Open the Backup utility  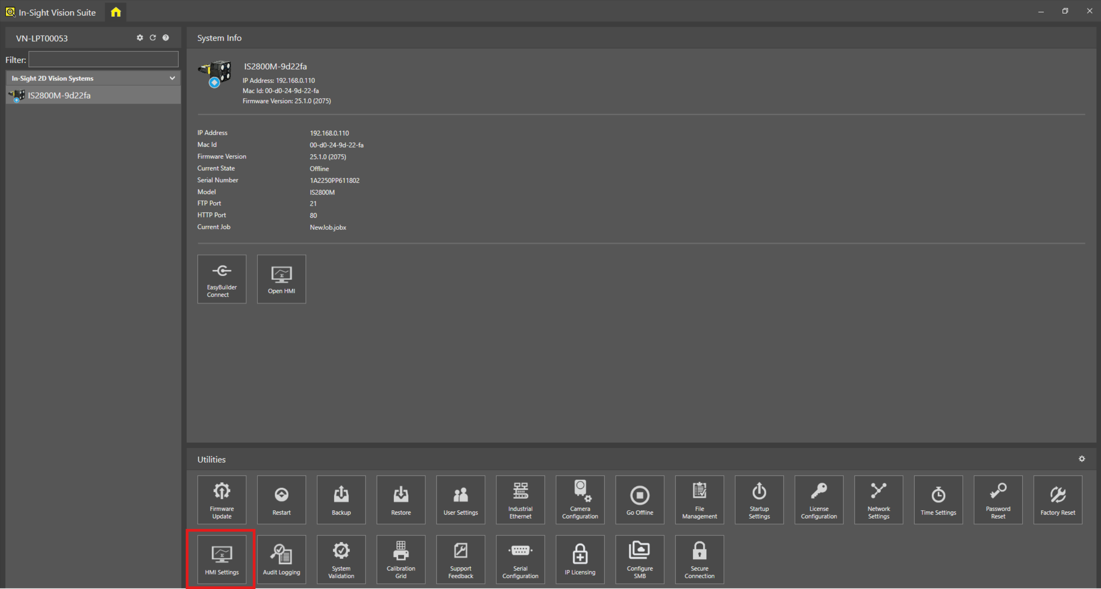pos(341,500)
